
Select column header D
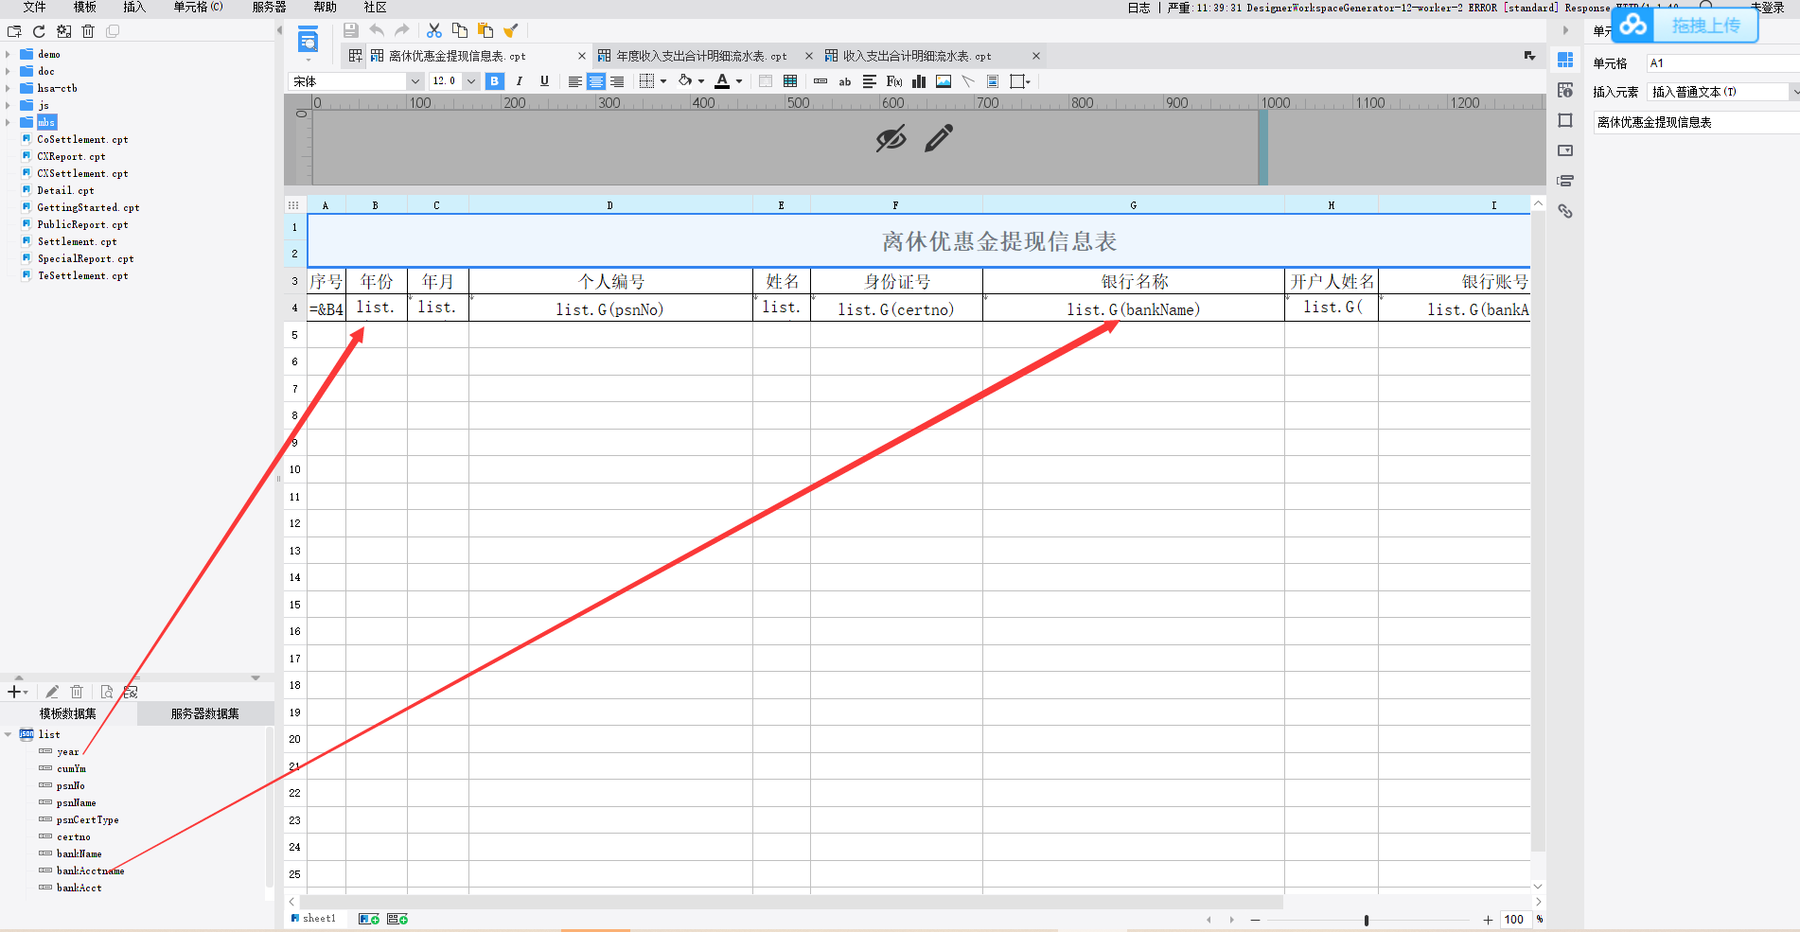610,205
